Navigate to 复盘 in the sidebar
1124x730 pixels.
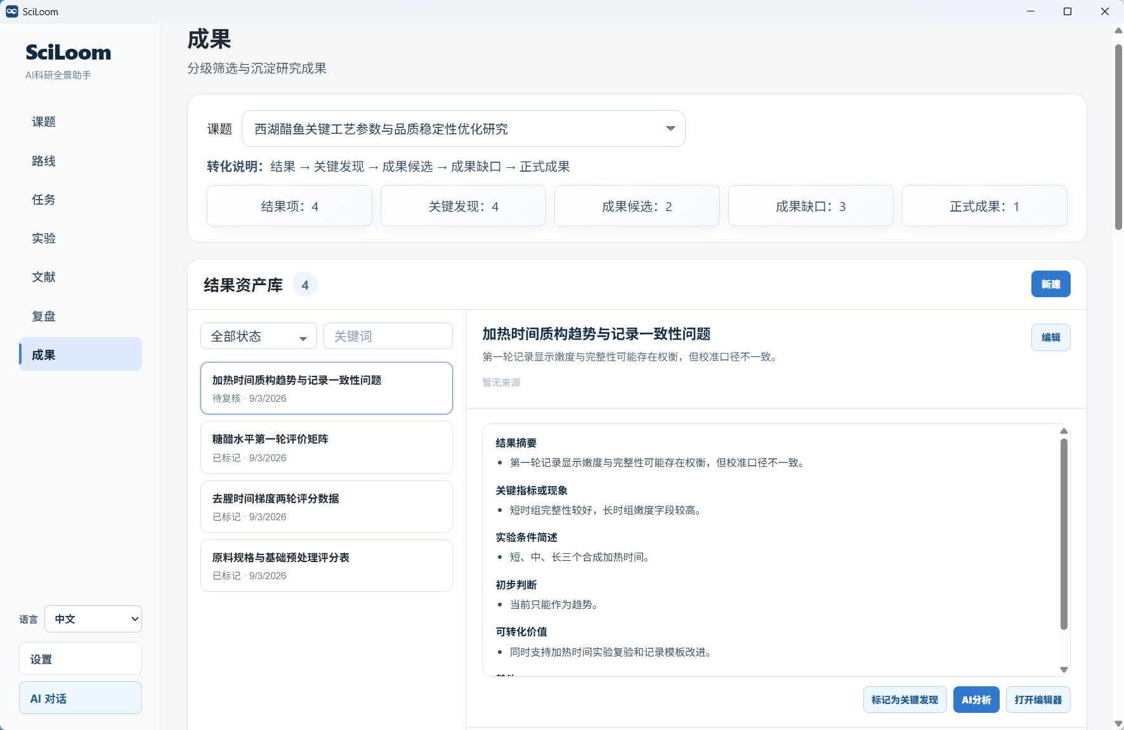81,316
